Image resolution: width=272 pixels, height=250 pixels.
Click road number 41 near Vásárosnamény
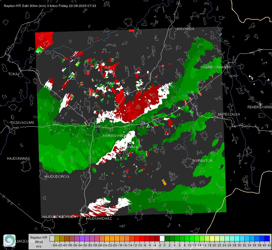coord(211,81)
